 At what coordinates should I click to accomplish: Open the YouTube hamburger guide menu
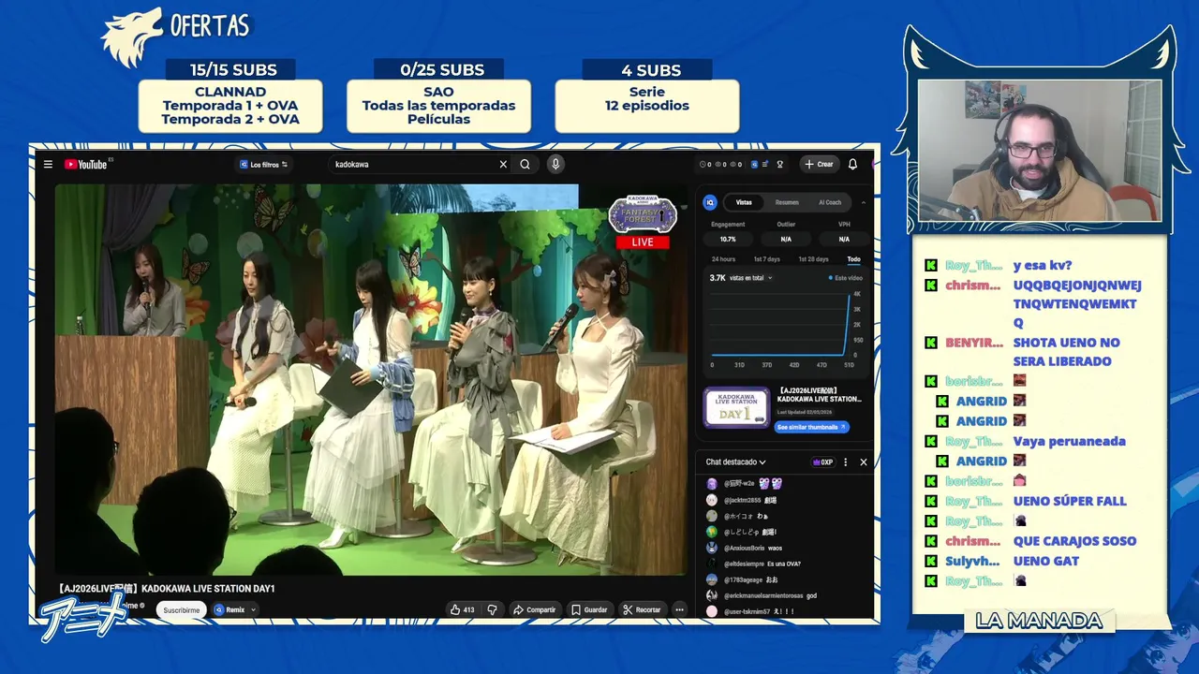[x=48, y=164]
